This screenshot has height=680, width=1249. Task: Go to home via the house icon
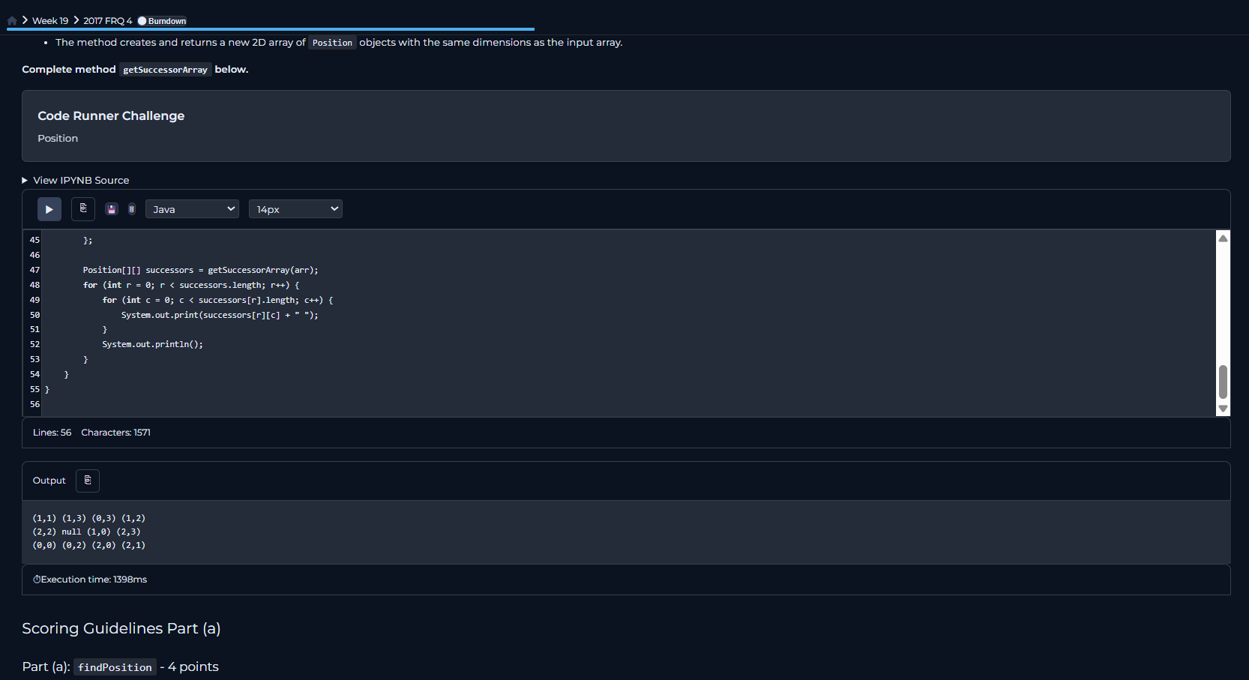tap(12, 21)
